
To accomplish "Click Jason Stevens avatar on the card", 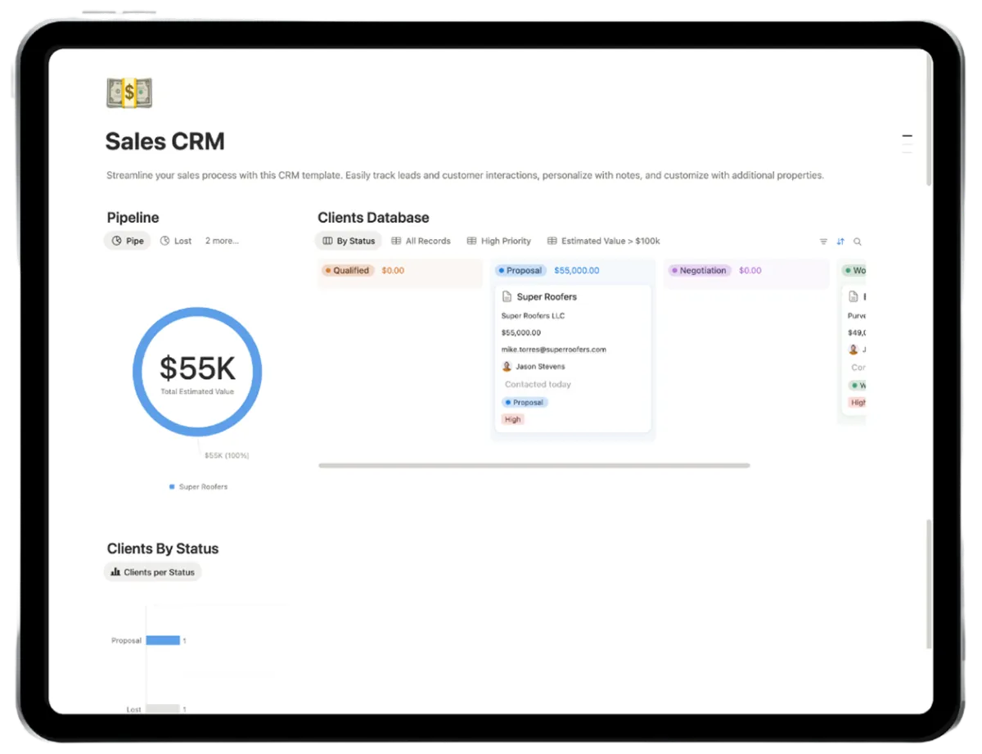I will pyautogui.click(x=507, y=367).
